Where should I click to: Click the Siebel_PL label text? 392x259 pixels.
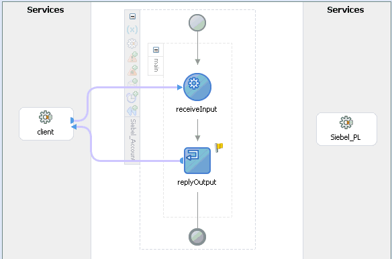click(346, 137)
